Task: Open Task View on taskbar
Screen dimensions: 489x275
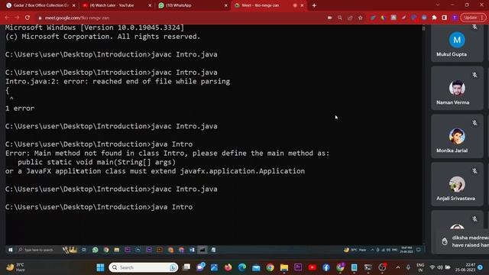Action: tap(186, 267)
